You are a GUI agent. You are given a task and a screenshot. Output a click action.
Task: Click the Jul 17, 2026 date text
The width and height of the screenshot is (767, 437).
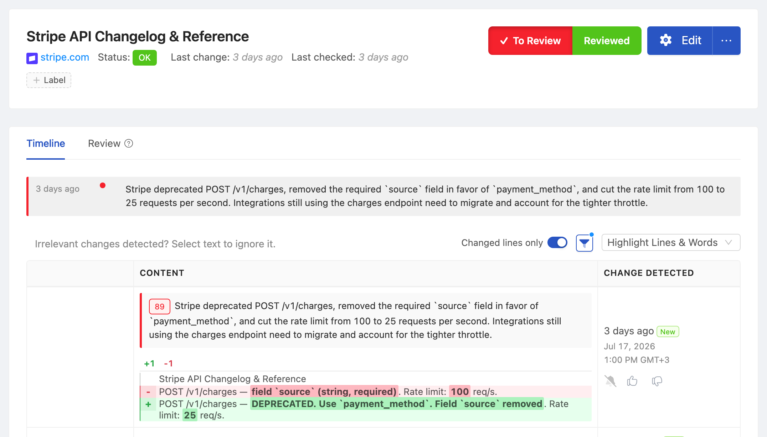629,346
